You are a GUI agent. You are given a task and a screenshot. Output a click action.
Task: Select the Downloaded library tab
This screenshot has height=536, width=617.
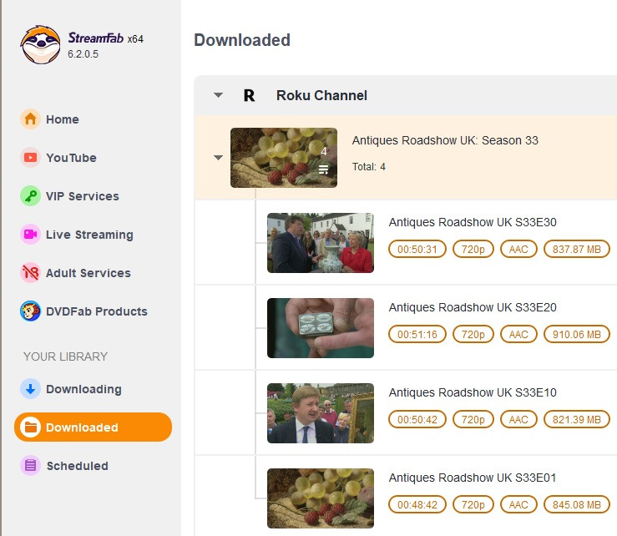pyautogui.click(x=93, y=427)
